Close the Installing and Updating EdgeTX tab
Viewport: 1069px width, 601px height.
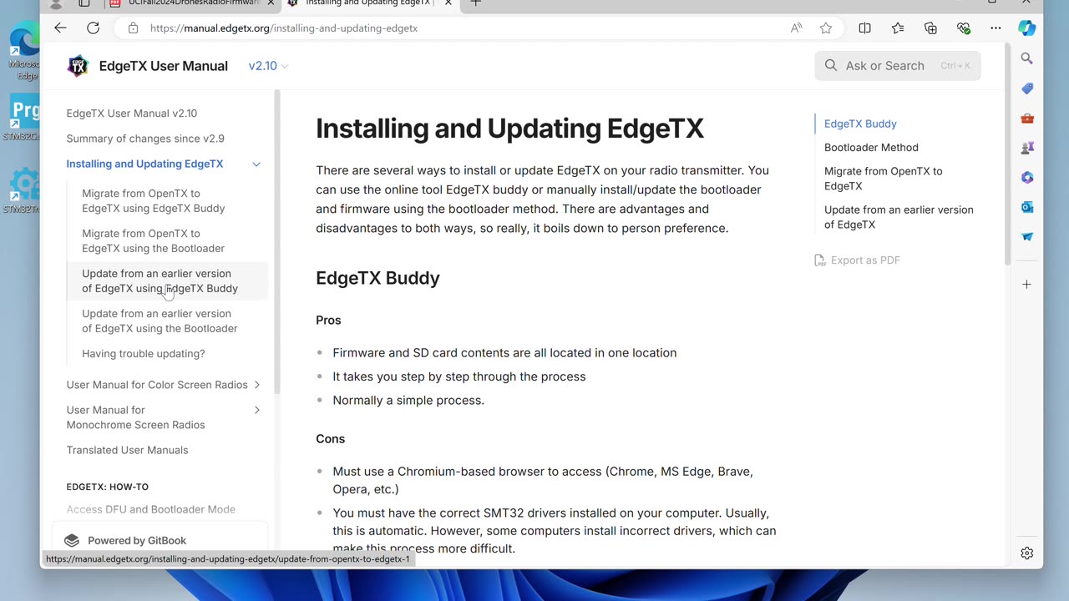click(x=448, y=3)
